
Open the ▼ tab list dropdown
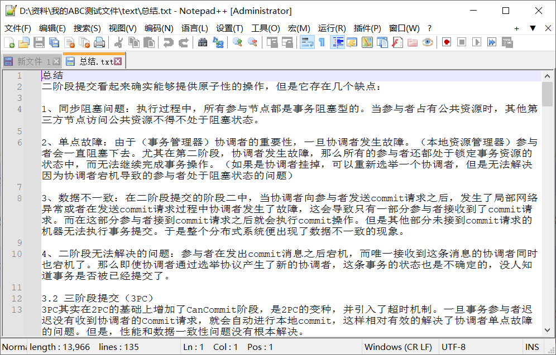533,28
